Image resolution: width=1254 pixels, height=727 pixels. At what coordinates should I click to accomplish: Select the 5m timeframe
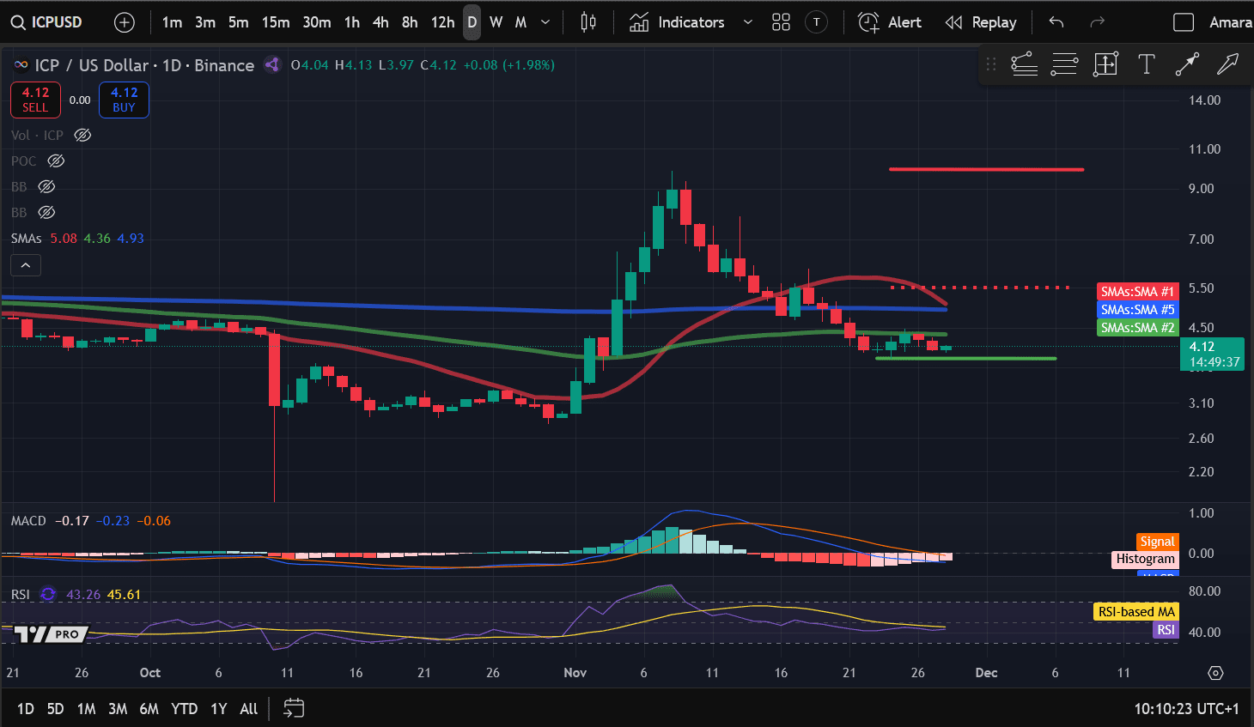238,22
